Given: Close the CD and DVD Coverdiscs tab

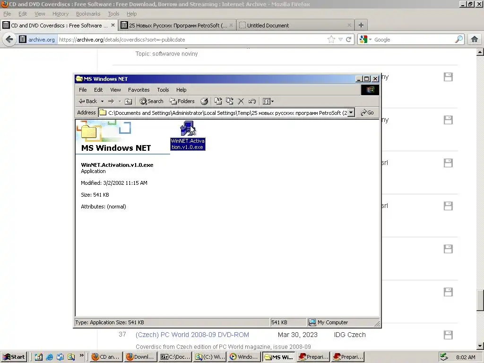Looking at the screenshot, I should (113, 25).
